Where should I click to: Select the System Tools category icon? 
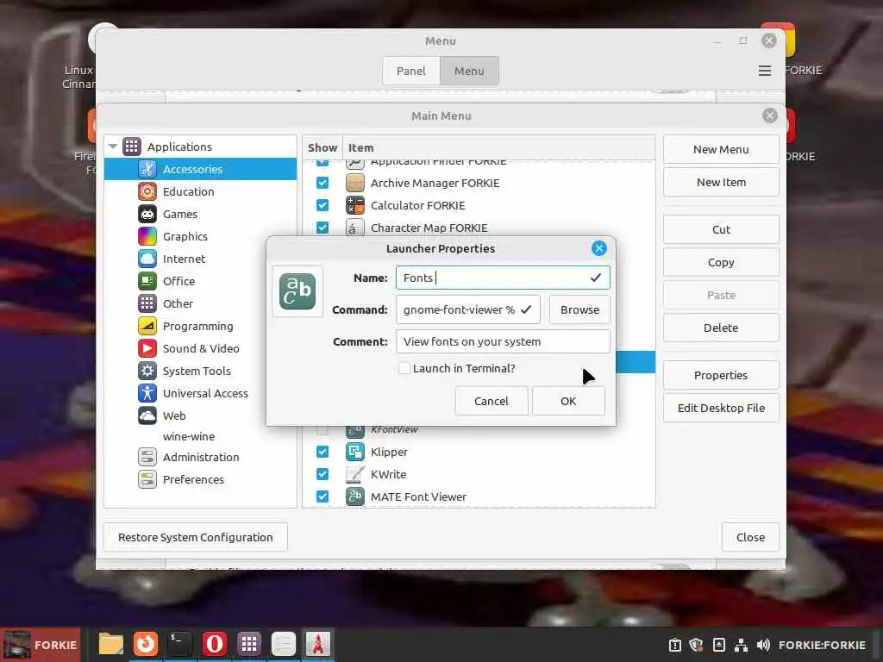tap(147, 371)
